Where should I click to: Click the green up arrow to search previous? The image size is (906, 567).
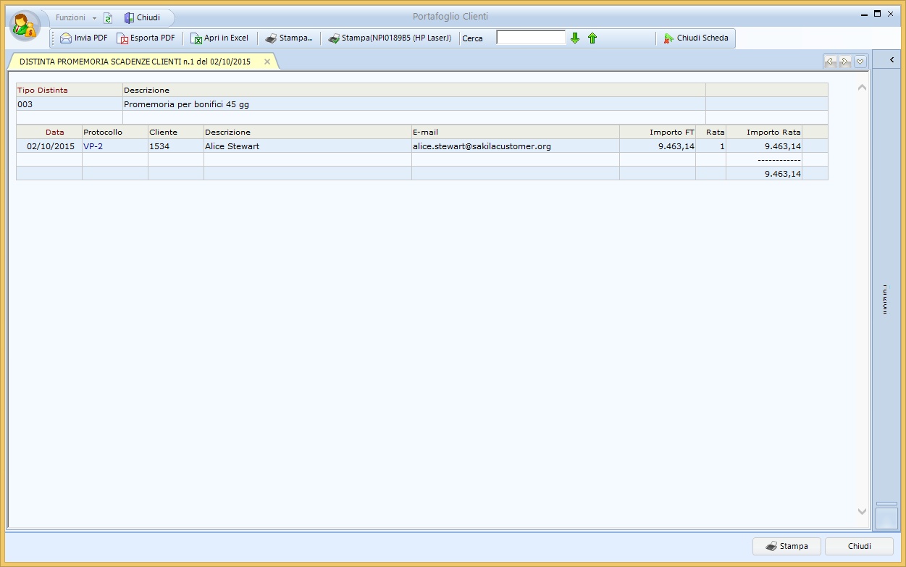[x=592, y=38]
